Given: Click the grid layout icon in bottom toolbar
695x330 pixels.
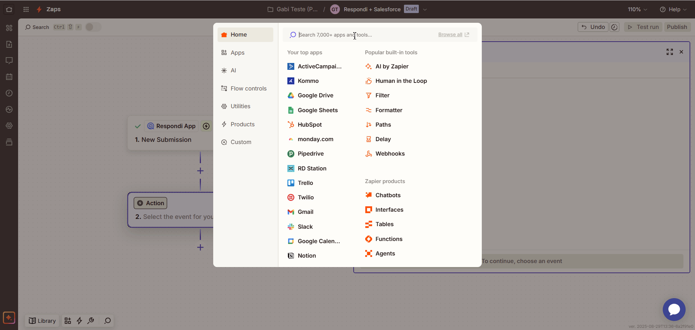Looking at the screenshot, I should pos(68,321).
